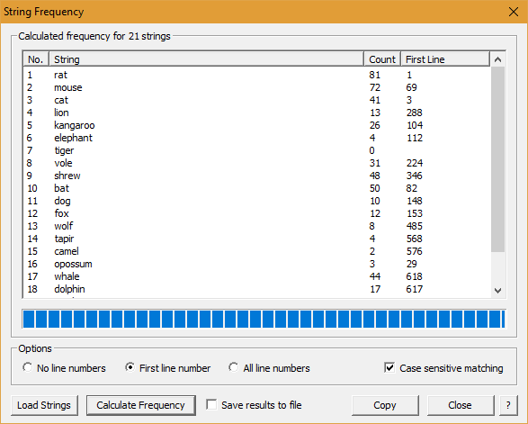Click the Load Strings button

point(44,405)
